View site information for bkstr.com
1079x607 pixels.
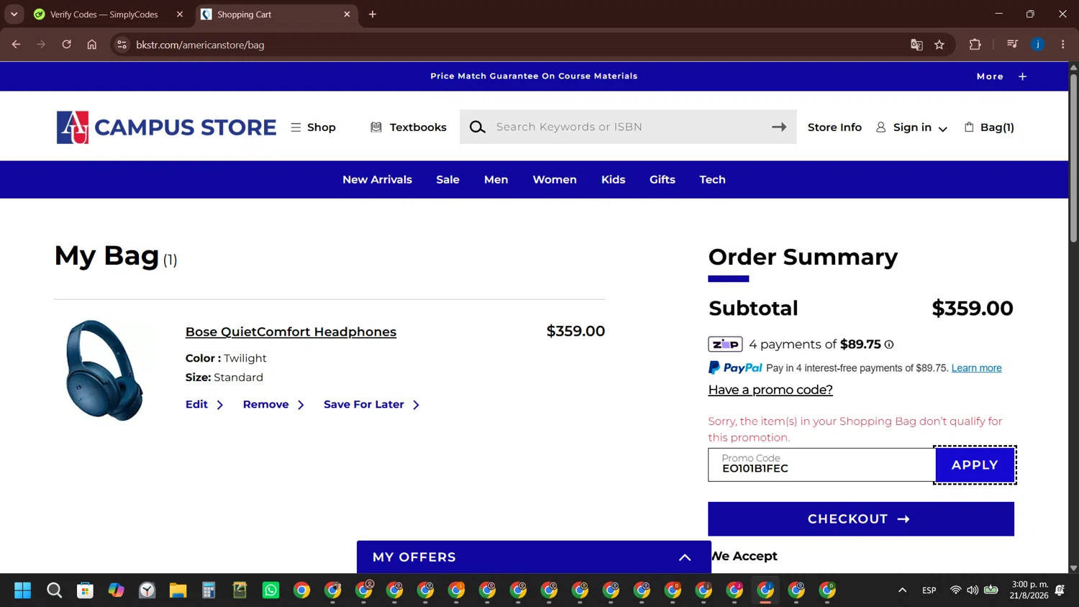(x=122, y=45)
